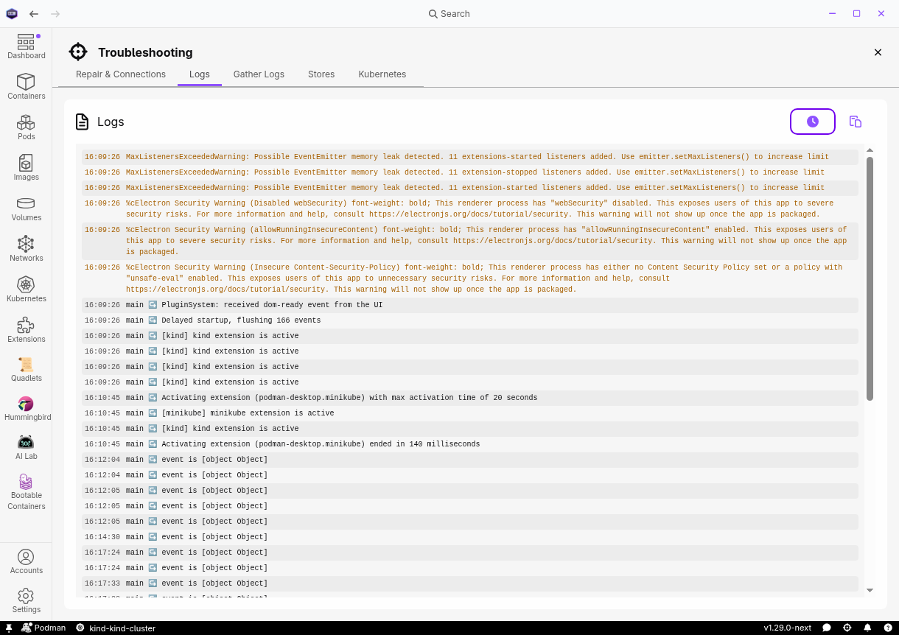This screenshot has height=635, width=899.
Task: Open the Hummingbird extension
Action: (x=26, y=409)
